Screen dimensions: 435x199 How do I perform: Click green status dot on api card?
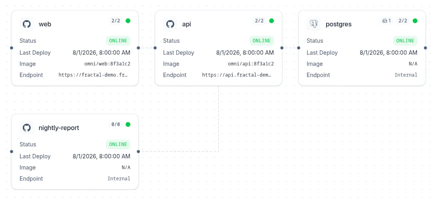272,21
